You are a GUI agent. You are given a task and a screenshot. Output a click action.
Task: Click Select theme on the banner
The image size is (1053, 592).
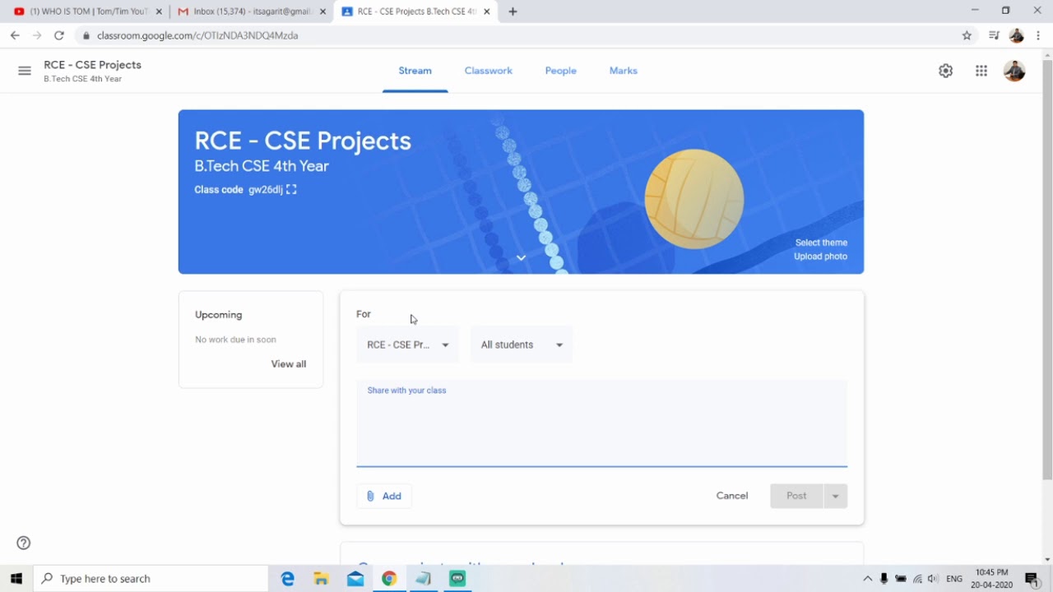pyautogui.click(x=821, y=243)
